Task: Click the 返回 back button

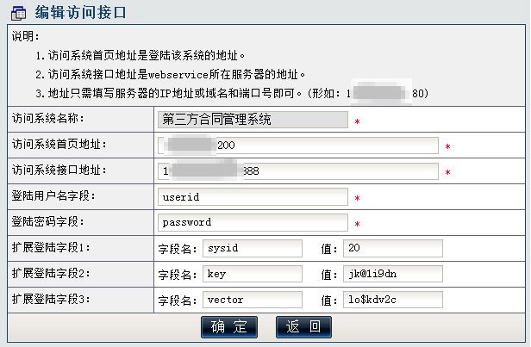Action: [x=303, y=326]
